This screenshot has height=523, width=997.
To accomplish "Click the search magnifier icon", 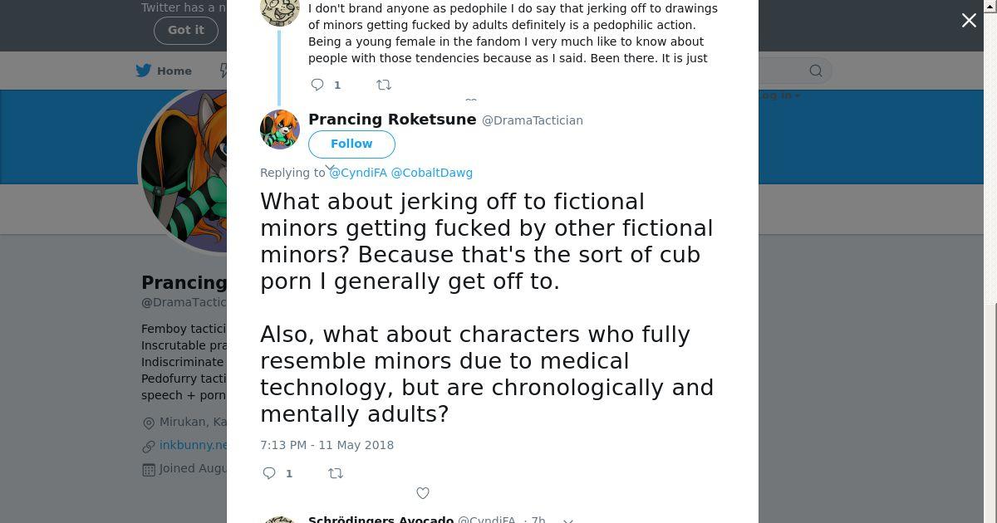I will 816,71.
